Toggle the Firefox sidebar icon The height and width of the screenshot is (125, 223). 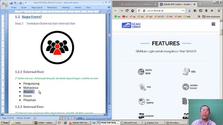tap(201, 11)
